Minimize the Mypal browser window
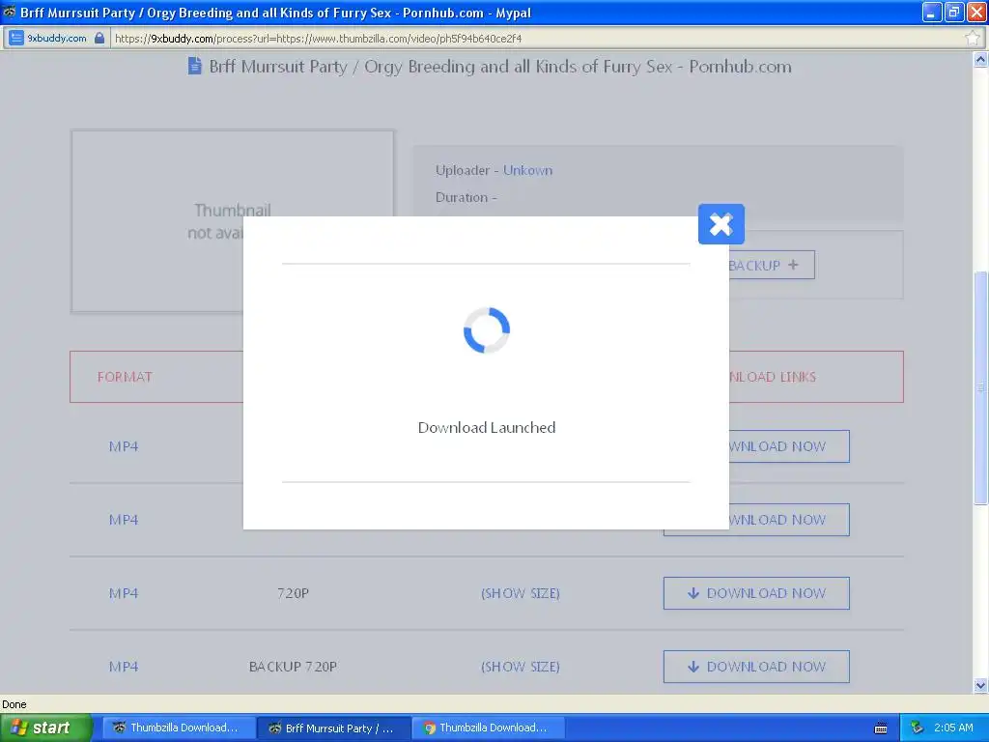989x742 pixels. 931,12
